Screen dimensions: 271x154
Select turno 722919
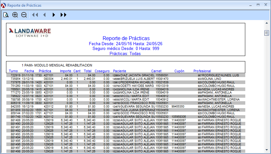pos(16,75)
